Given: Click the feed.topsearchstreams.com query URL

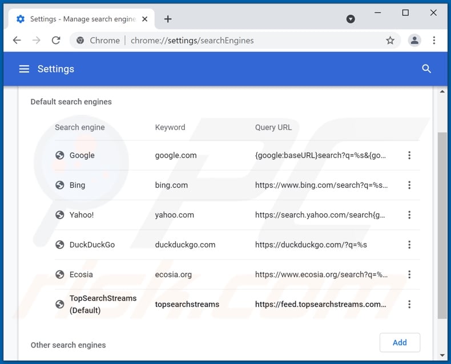Looking at the screenshot, I should (x=321, y=304).
